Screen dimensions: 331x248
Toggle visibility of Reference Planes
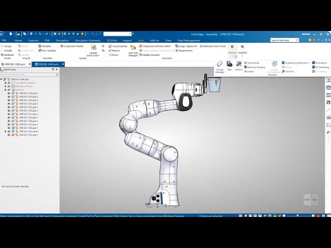pos(9,86)
